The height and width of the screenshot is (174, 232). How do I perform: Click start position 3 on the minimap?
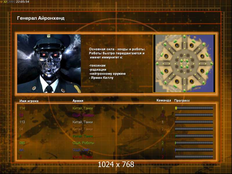point(177,81)
